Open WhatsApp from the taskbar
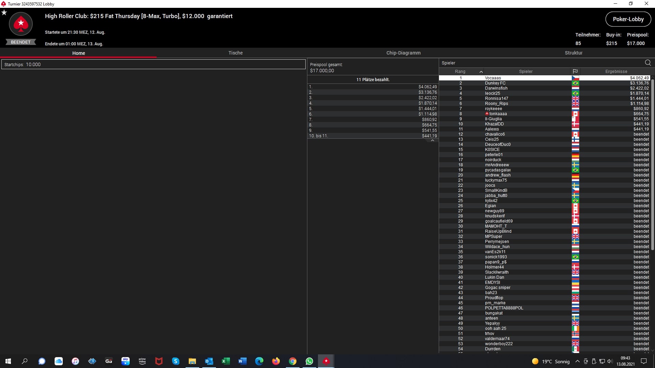This screenshot has height=368, width=655. tap(309, 361)
